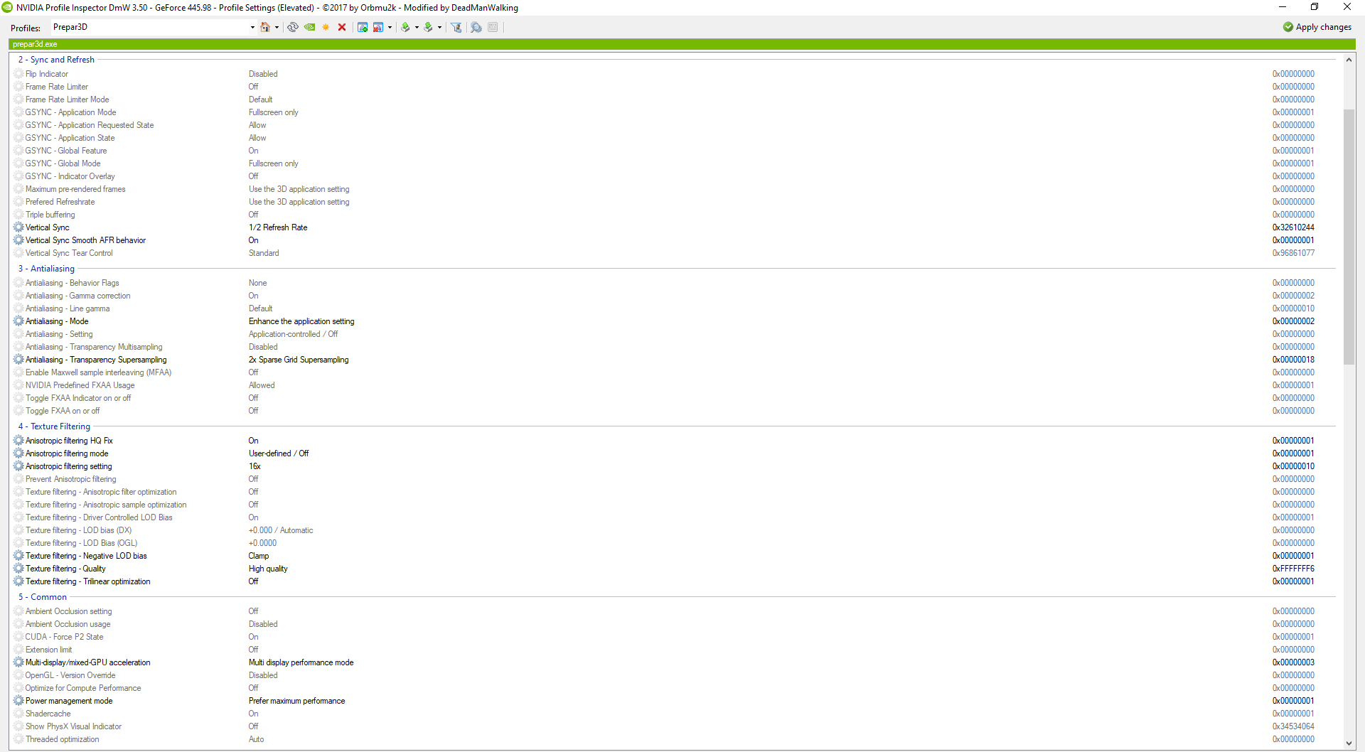Click gear icon beside Power management mode

(x=18, y=701)
